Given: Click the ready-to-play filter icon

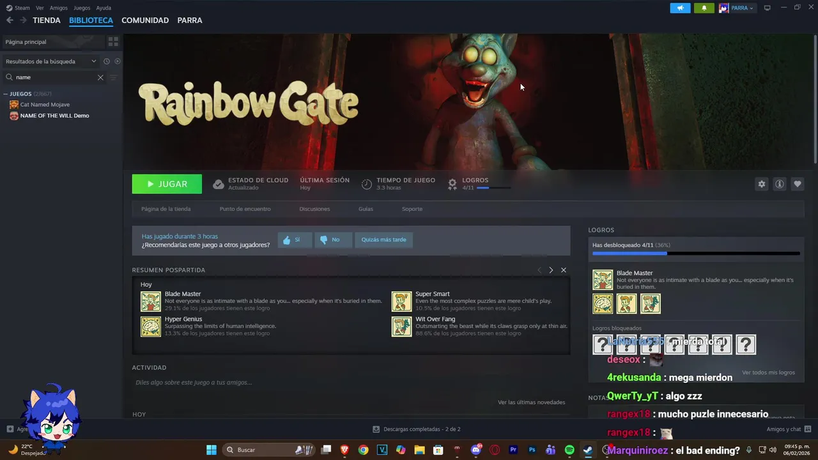Looking at the screenshot, I should [118, 61].
